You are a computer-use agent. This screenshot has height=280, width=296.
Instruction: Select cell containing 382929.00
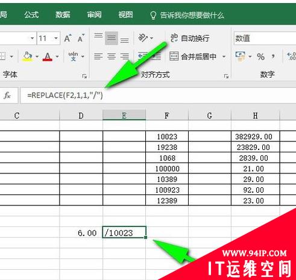tap(256, 137)
